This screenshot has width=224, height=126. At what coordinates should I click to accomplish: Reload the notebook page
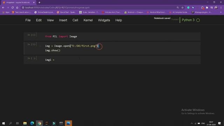pyautogui.click(x=13, y=8)
